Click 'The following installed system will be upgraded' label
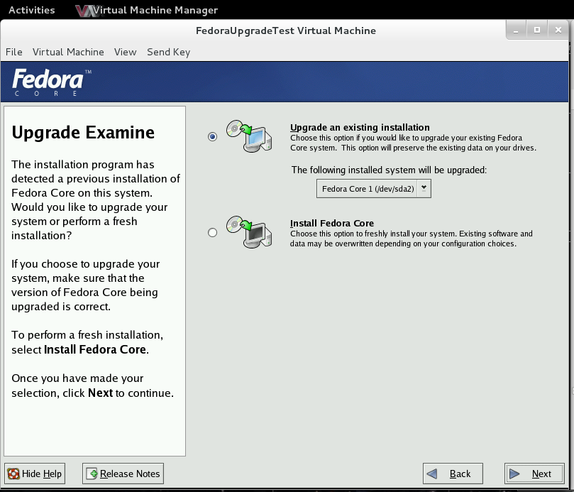 pos(389,170)
